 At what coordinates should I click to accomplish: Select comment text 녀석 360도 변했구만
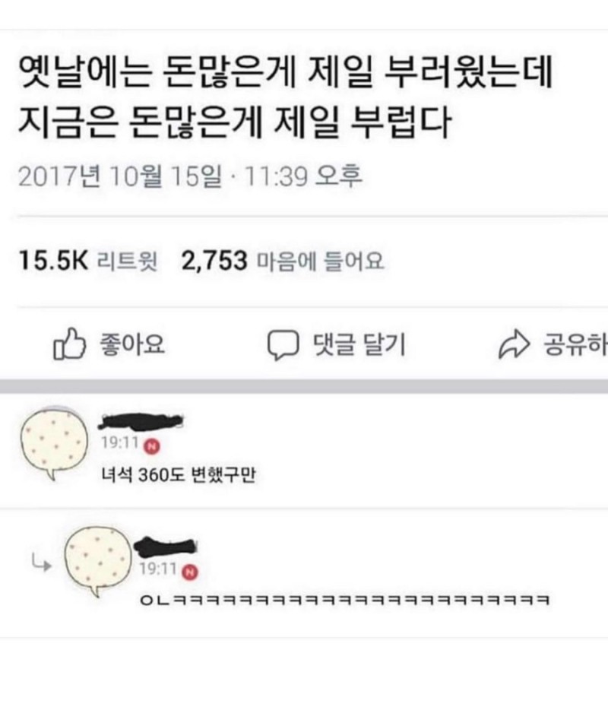tap(179, 475)
